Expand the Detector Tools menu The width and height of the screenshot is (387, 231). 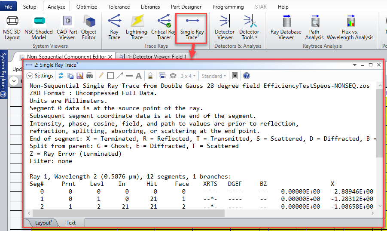249,28
